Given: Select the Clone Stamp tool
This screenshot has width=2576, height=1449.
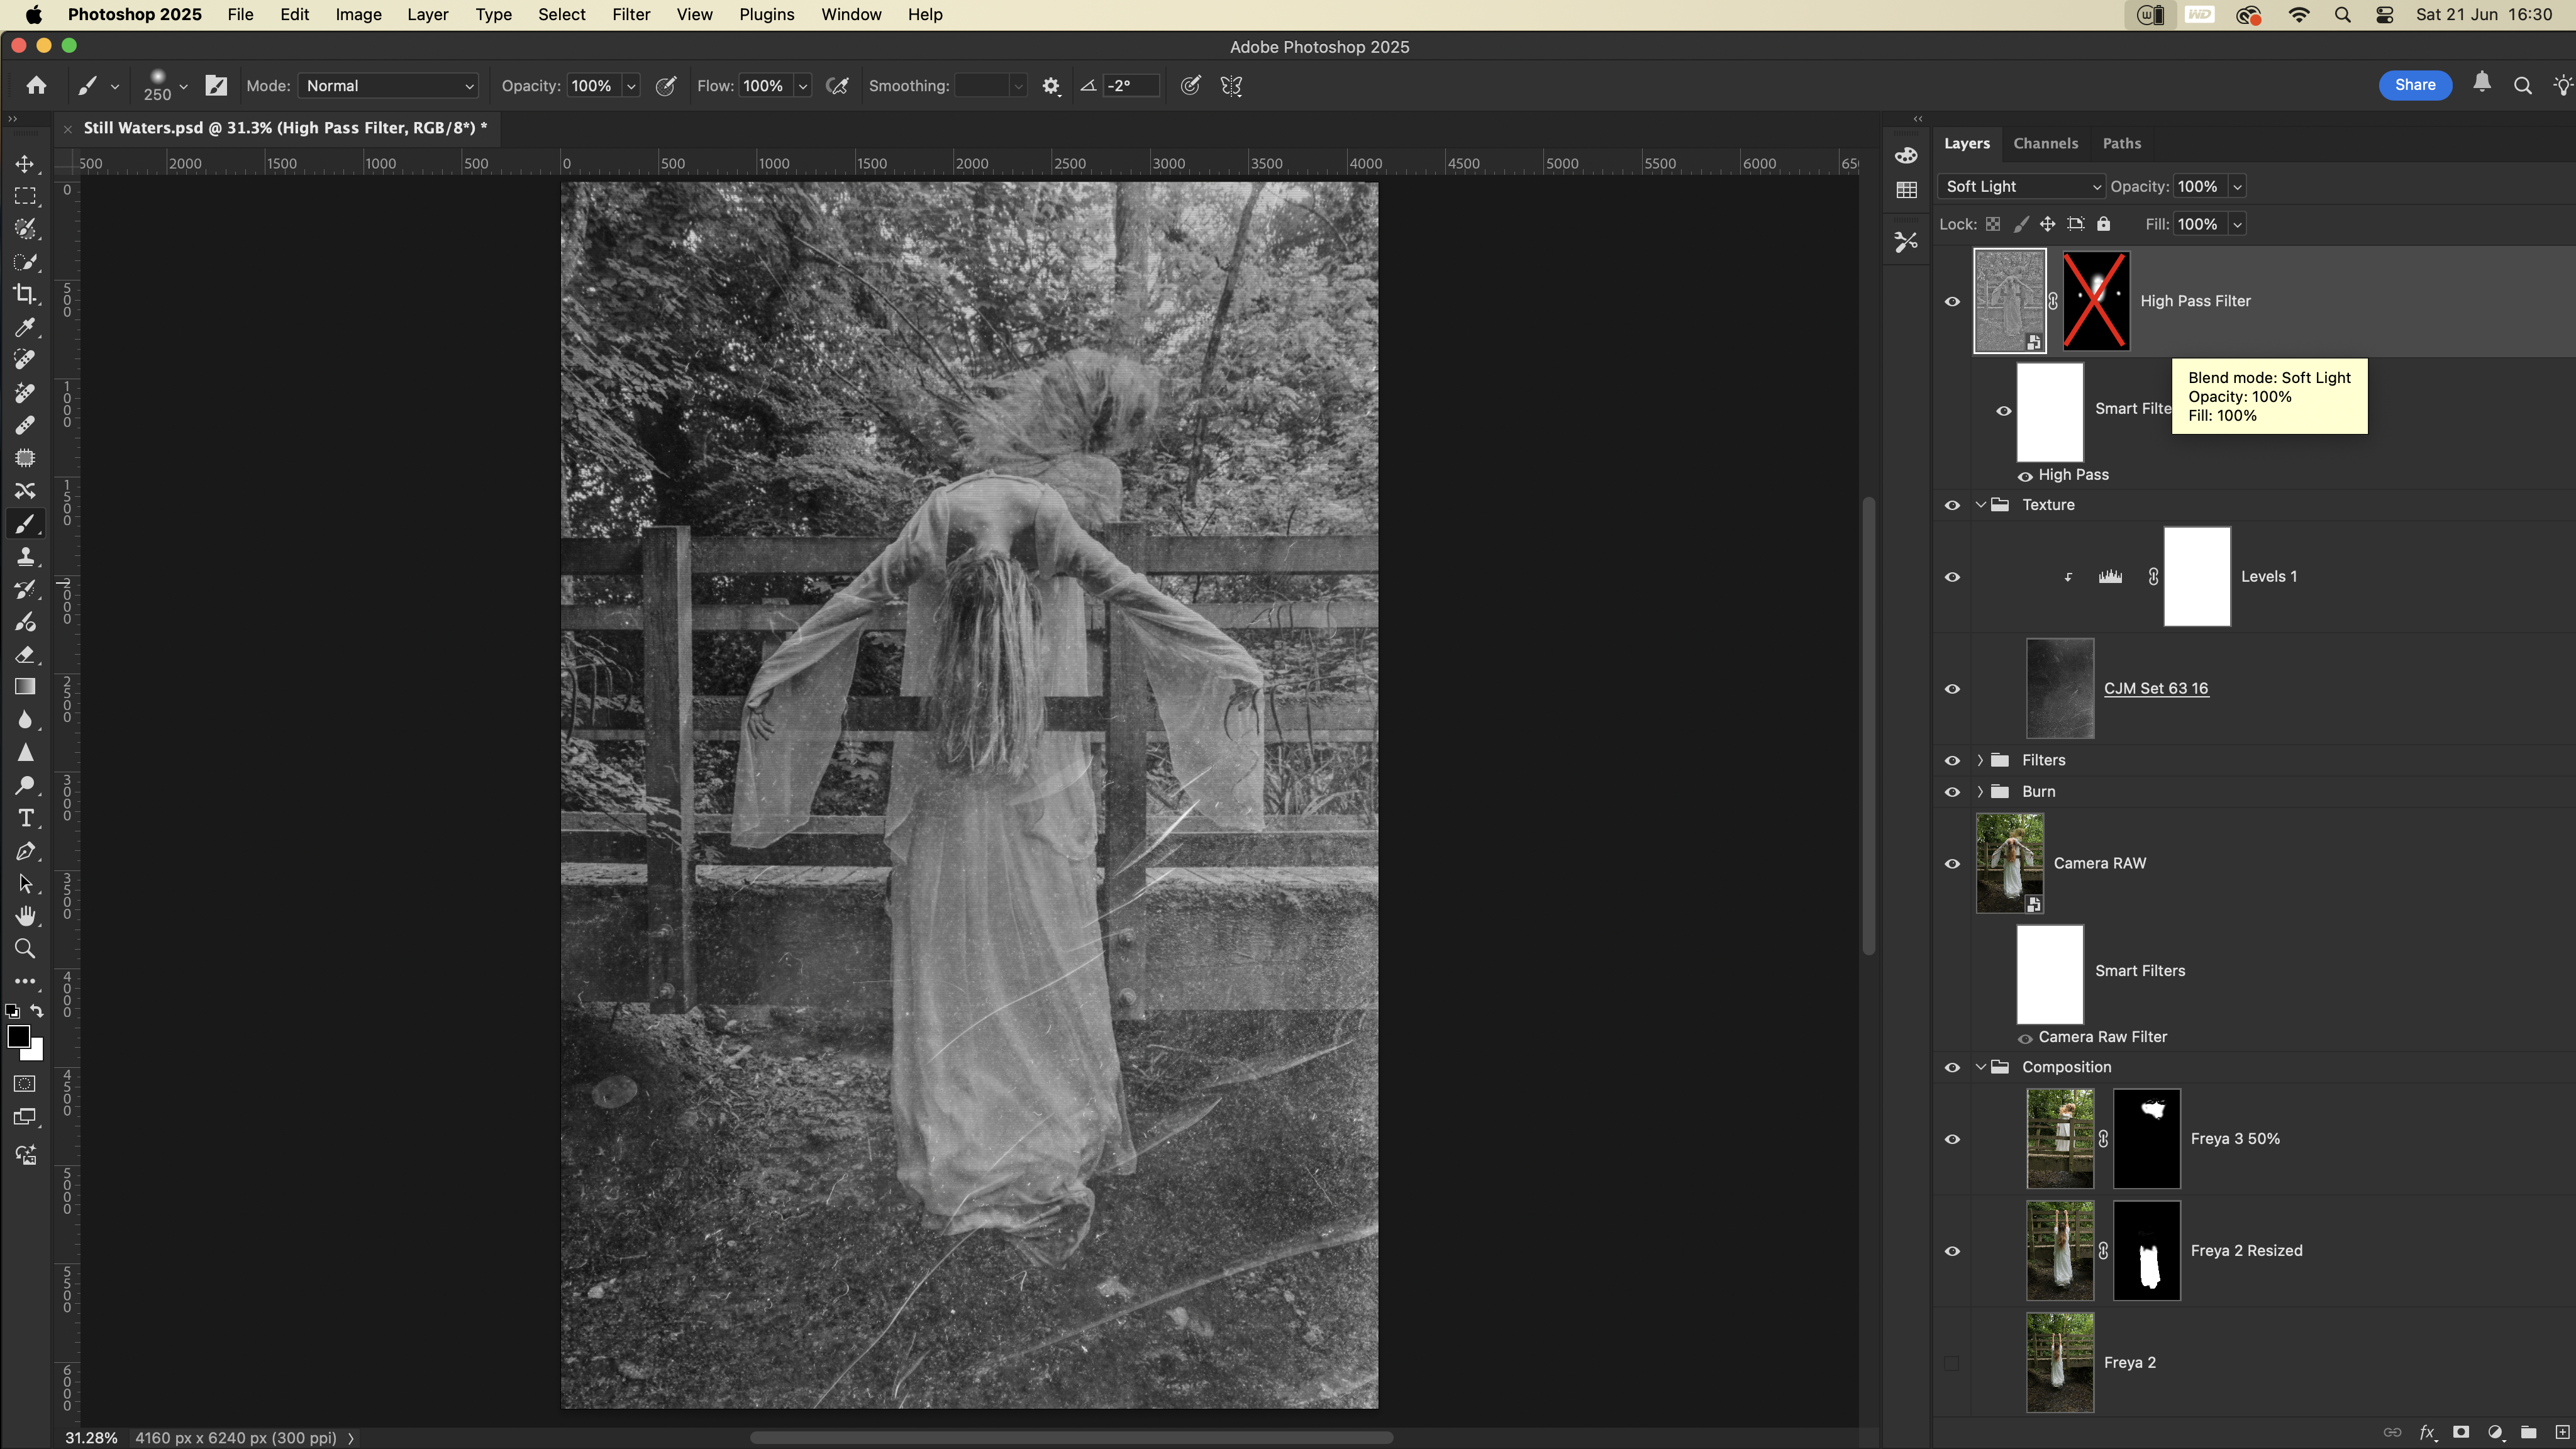Looking at the screenshot, I should (25, 556).
